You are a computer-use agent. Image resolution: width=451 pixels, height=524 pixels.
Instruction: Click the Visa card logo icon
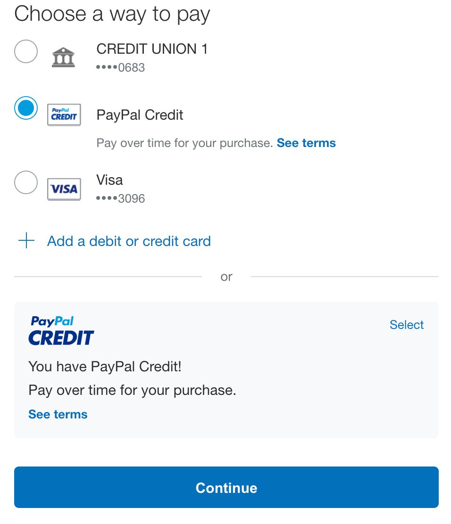(64, 189)
